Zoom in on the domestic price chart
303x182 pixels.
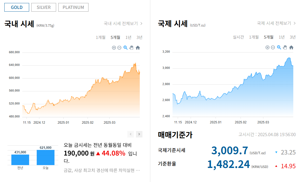114,48
